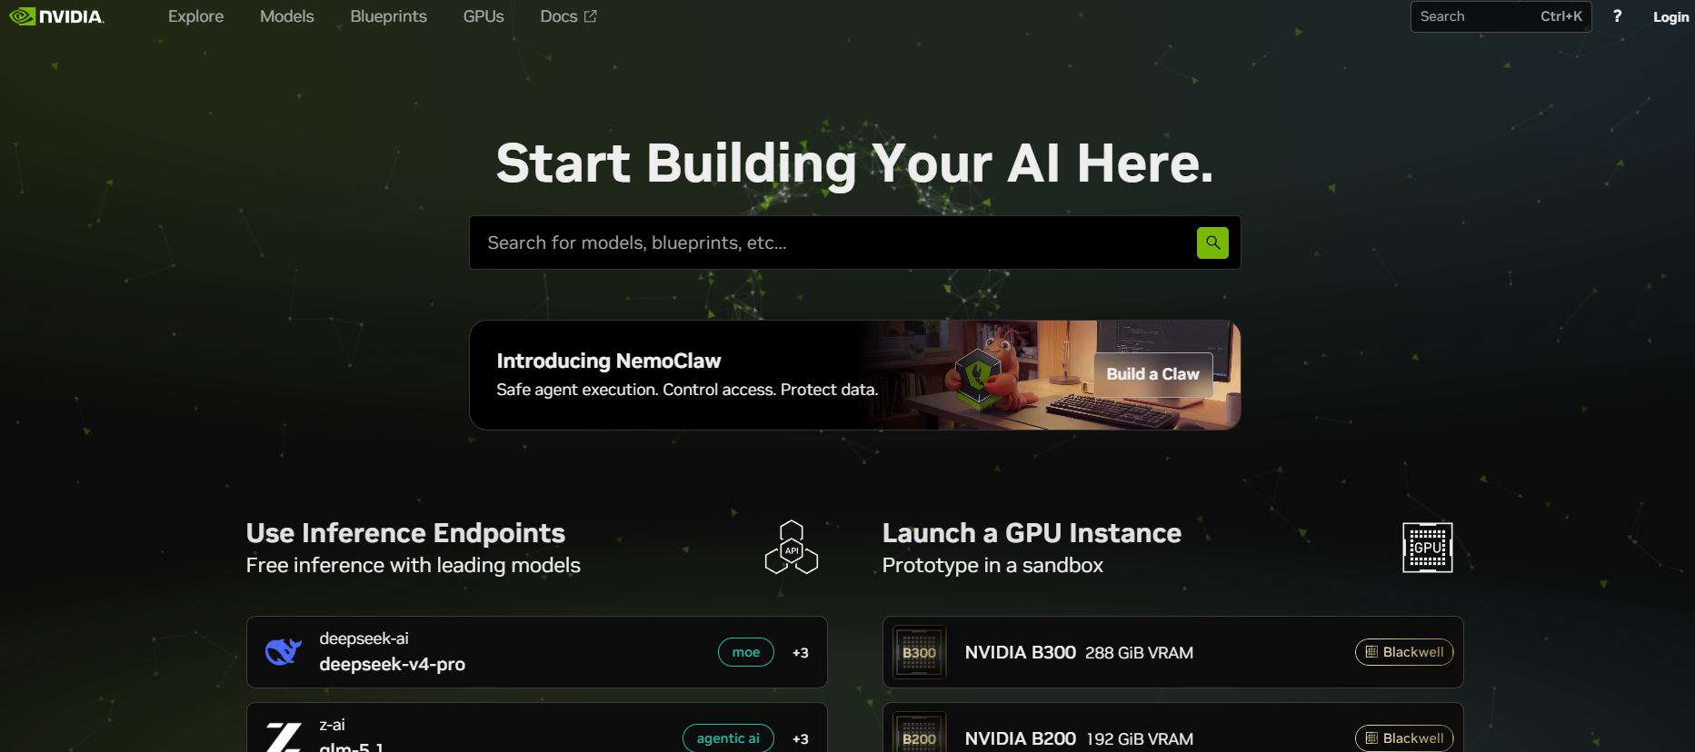
Task: Click +3 tags on z-ai row
Action: point(800,738)
